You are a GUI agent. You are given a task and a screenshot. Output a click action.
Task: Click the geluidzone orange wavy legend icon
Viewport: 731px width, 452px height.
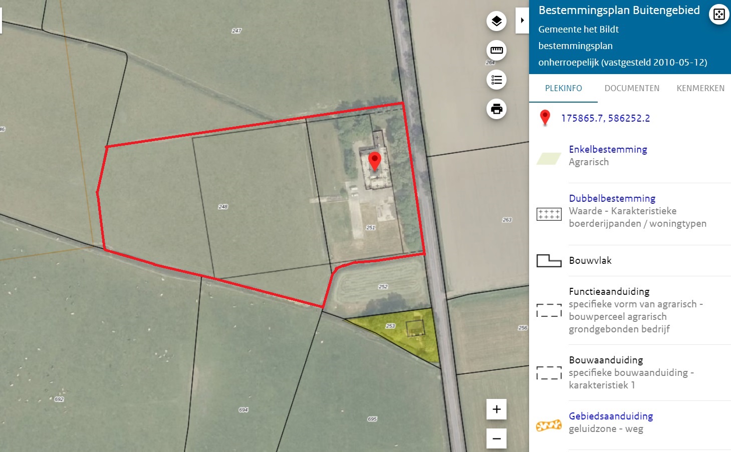pyautogui.click(x=549, y=425)
